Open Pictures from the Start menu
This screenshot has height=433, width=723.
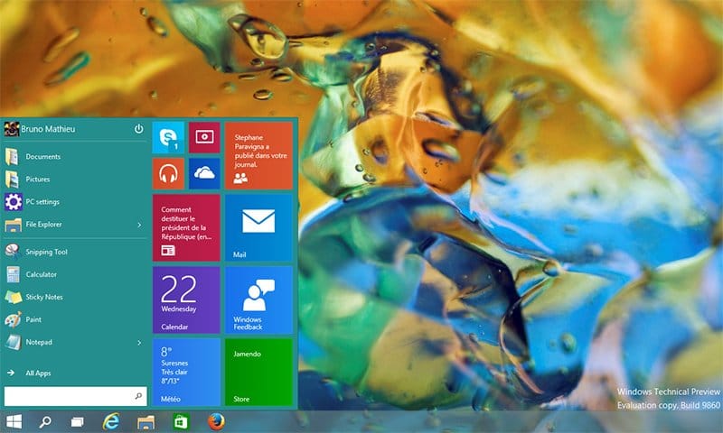[75, 179]
